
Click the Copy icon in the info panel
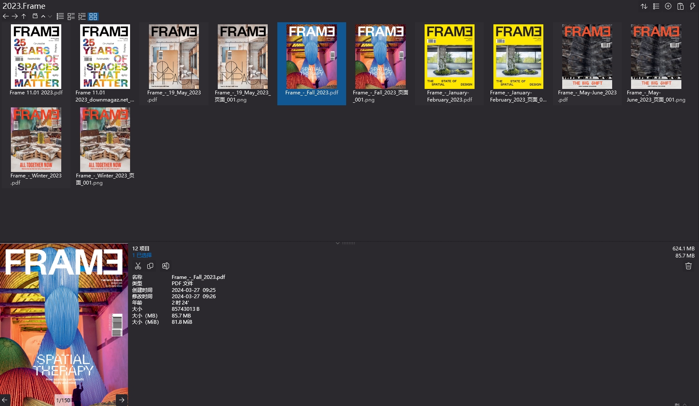tap(150, 266)
